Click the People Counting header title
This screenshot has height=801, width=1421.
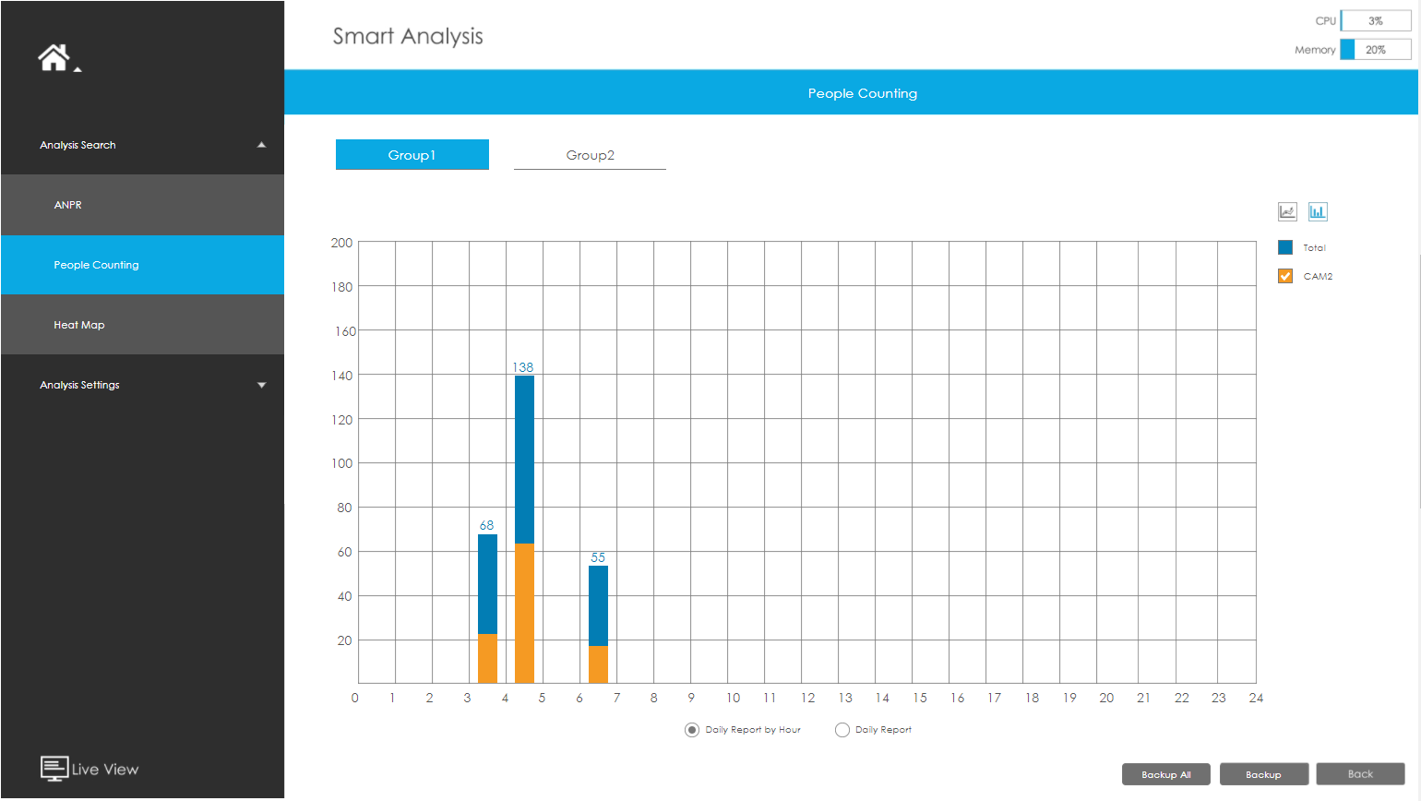click(863, 93)
